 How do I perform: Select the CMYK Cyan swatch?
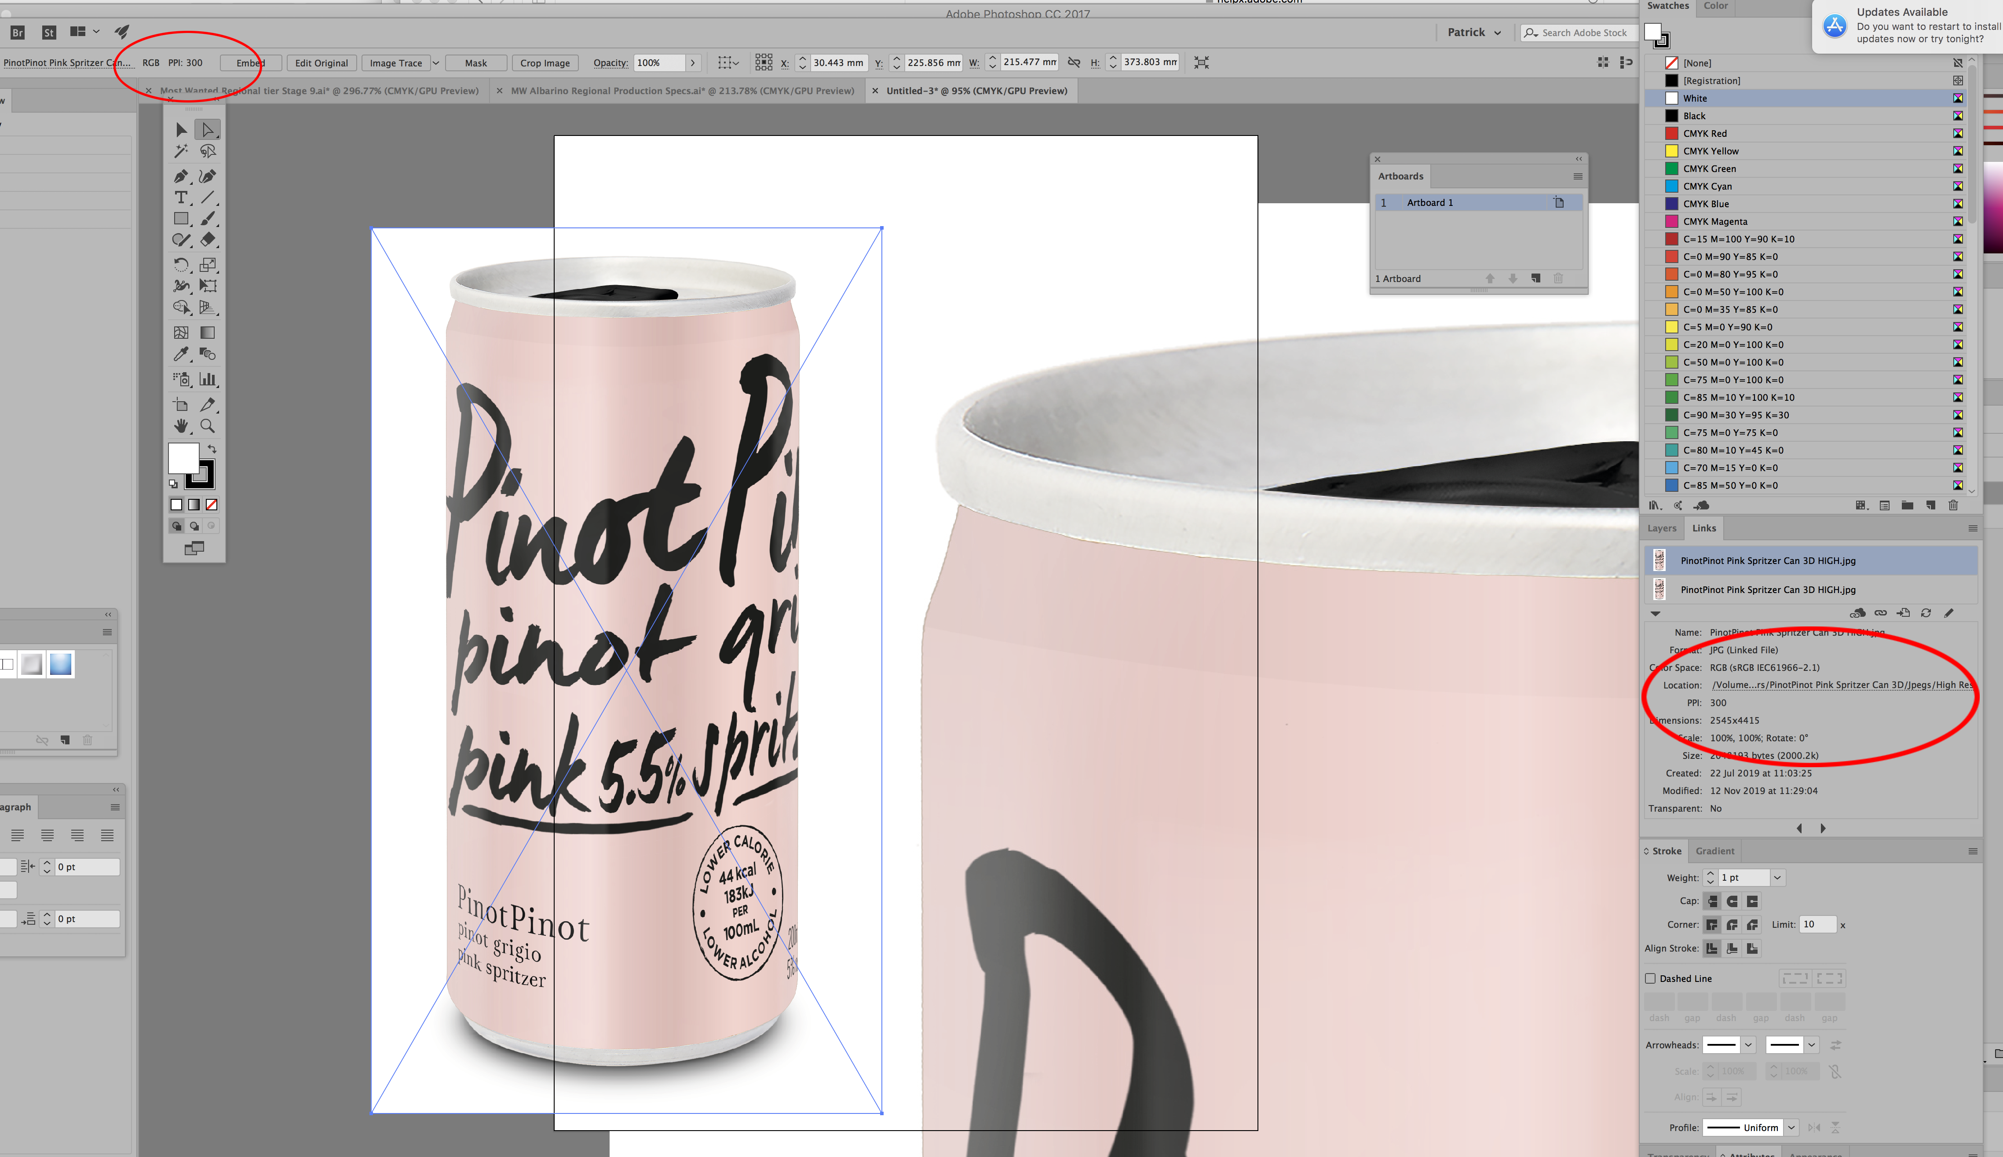1707,186
